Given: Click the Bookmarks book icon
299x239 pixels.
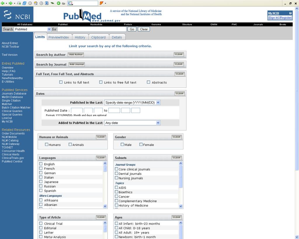Looking at the screenshot, I should [47, 3].
